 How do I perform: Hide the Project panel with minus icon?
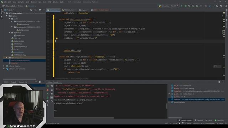43,10
